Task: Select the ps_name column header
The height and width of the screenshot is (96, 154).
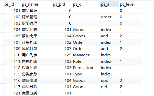Action: [37, 4]
